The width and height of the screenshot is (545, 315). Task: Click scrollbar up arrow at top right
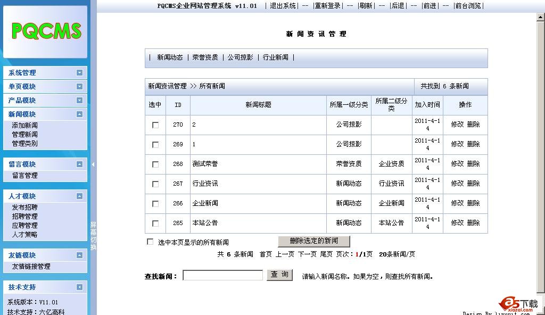541,17
